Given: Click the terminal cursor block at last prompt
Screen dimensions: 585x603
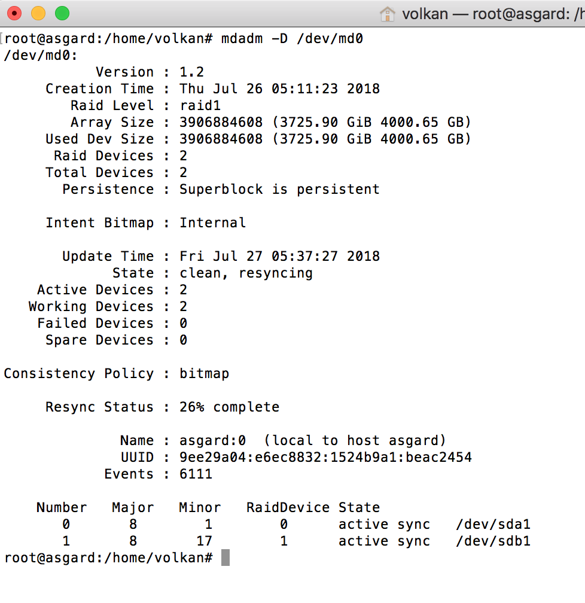Looking at the screenshot, I should pyautogui.click(x=226, y=558).
